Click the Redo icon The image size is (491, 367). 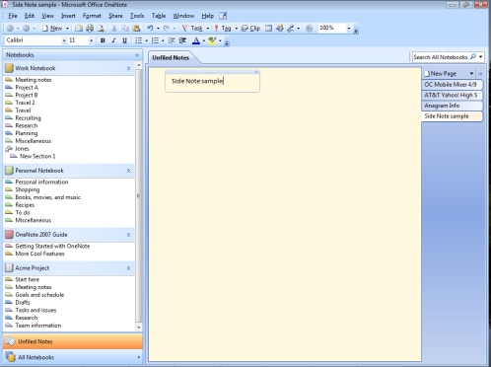pyautogui.click(x=167, y=29)
